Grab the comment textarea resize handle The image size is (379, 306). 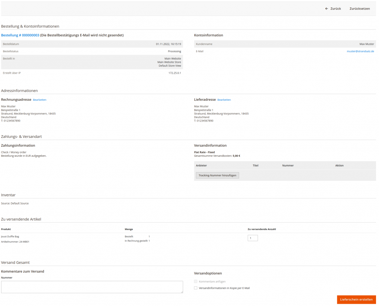[x=181, y=292]
